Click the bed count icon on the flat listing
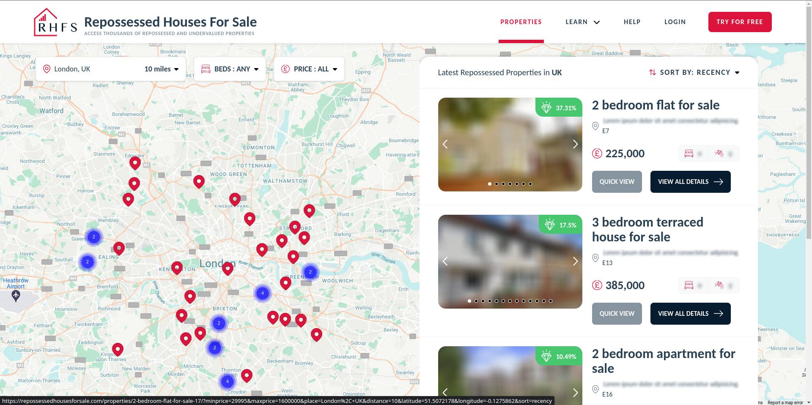Image resolution: width=812 pixels, height=405 pixels. (689, 153)
